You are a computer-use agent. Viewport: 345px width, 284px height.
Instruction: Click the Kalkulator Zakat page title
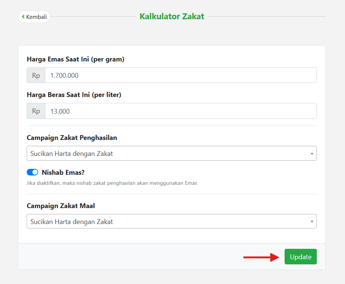click(172, 16)
